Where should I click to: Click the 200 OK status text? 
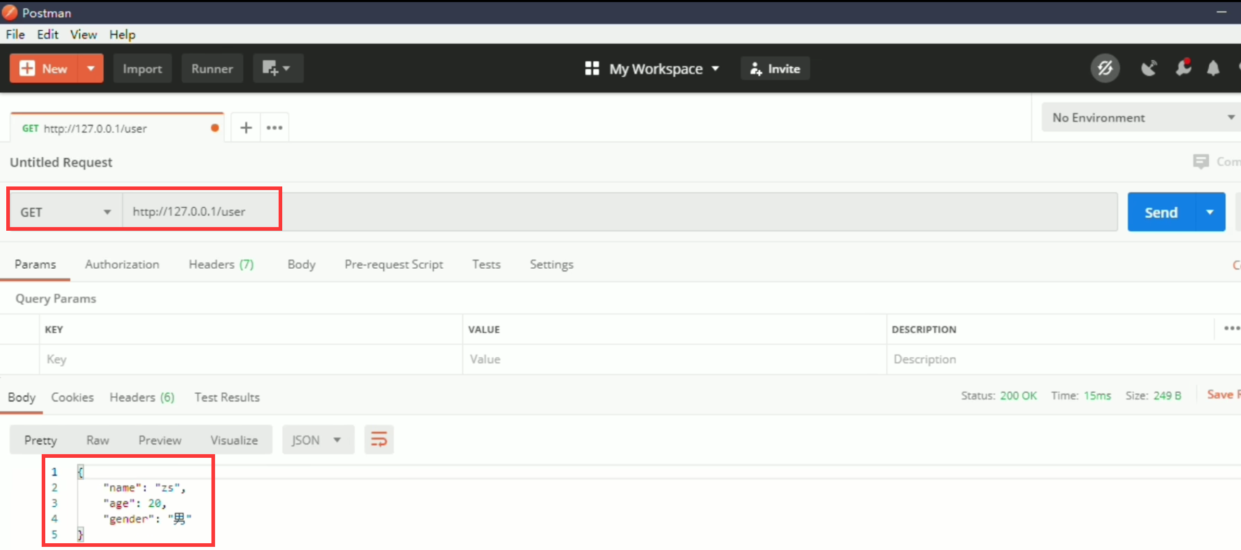(x=1018, y=395)
